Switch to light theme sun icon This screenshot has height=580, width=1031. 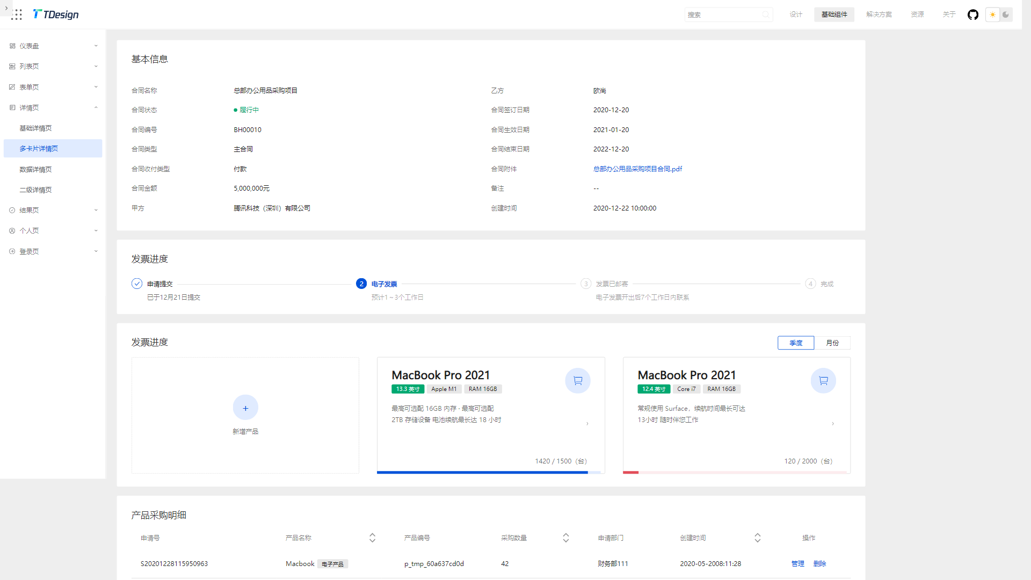point(992,15)
